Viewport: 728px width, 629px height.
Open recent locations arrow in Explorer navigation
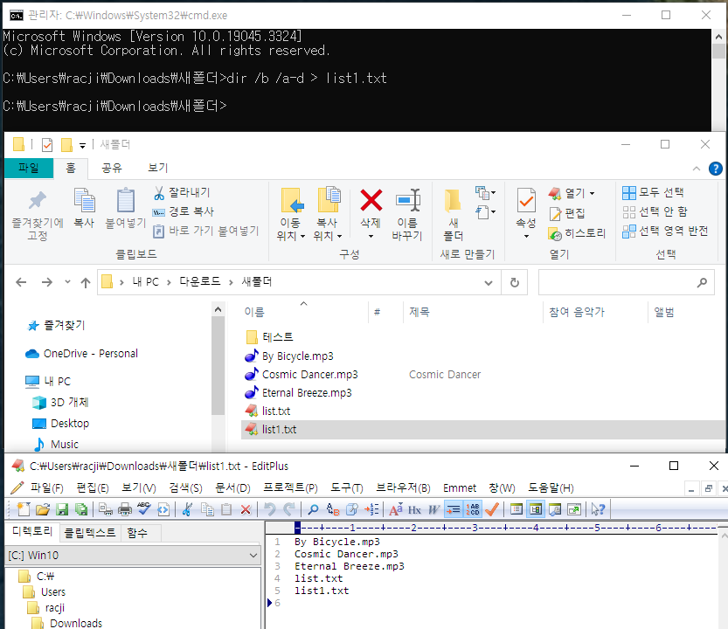point(68,282)
